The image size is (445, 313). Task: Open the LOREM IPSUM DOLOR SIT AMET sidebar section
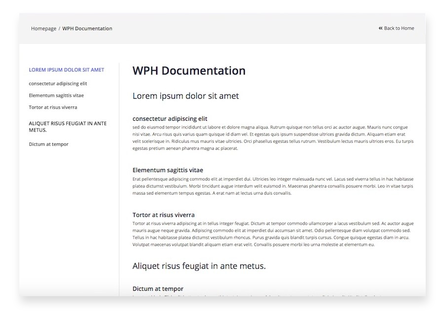[66, 70]
